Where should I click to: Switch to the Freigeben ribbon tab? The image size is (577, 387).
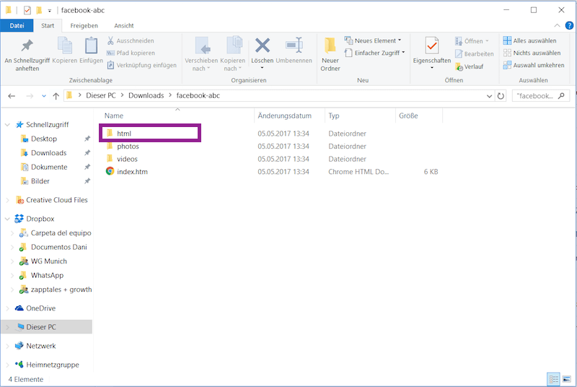[x=84, y=25]
